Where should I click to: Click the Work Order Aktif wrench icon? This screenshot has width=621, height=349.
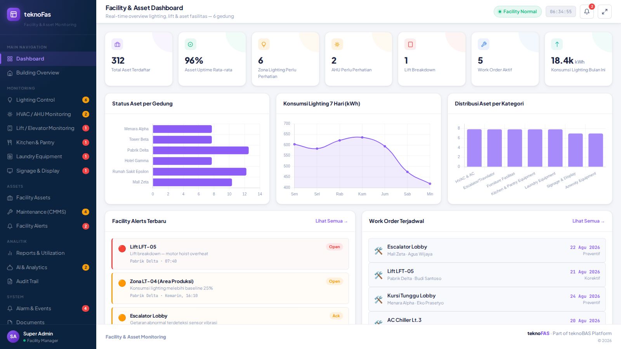pos(484,44)
